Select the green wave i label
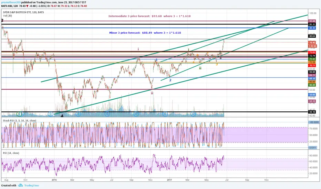The image size is (321, 189). coord(188,49)
